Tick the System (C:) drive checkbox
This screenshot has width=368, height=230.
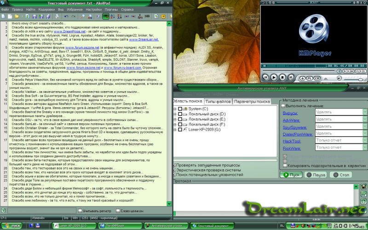180,109
